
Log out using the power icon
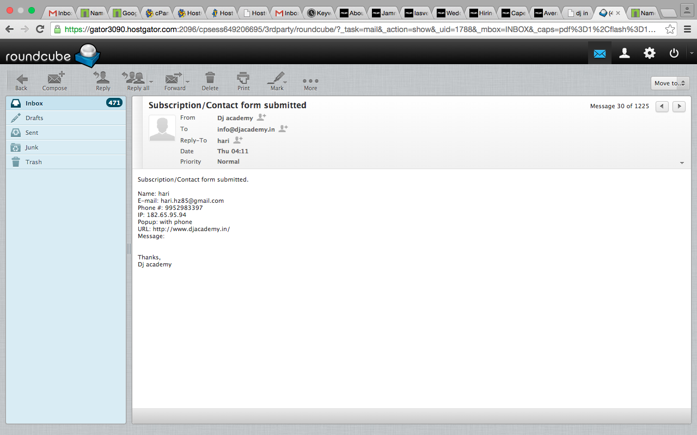point(674,53)
